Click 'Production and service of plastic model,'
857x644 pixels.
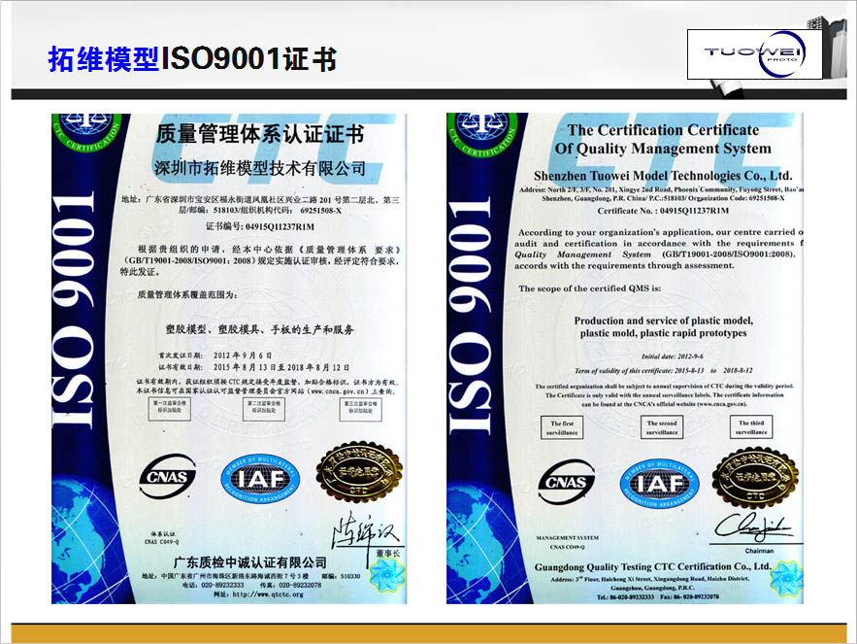[x=664, y=321]
